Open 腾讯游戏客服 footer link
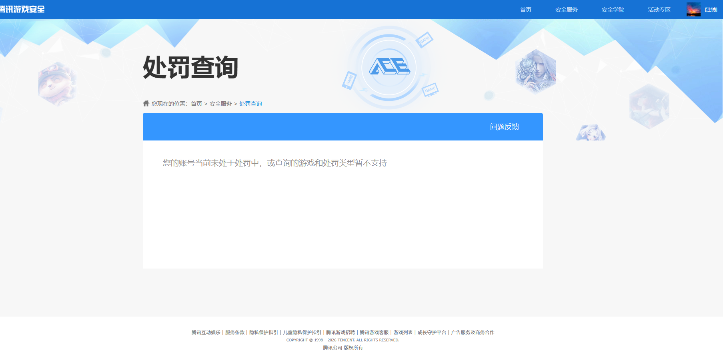Image resolution: width=723 pixels, height=355 pixels. click(374, 333)
